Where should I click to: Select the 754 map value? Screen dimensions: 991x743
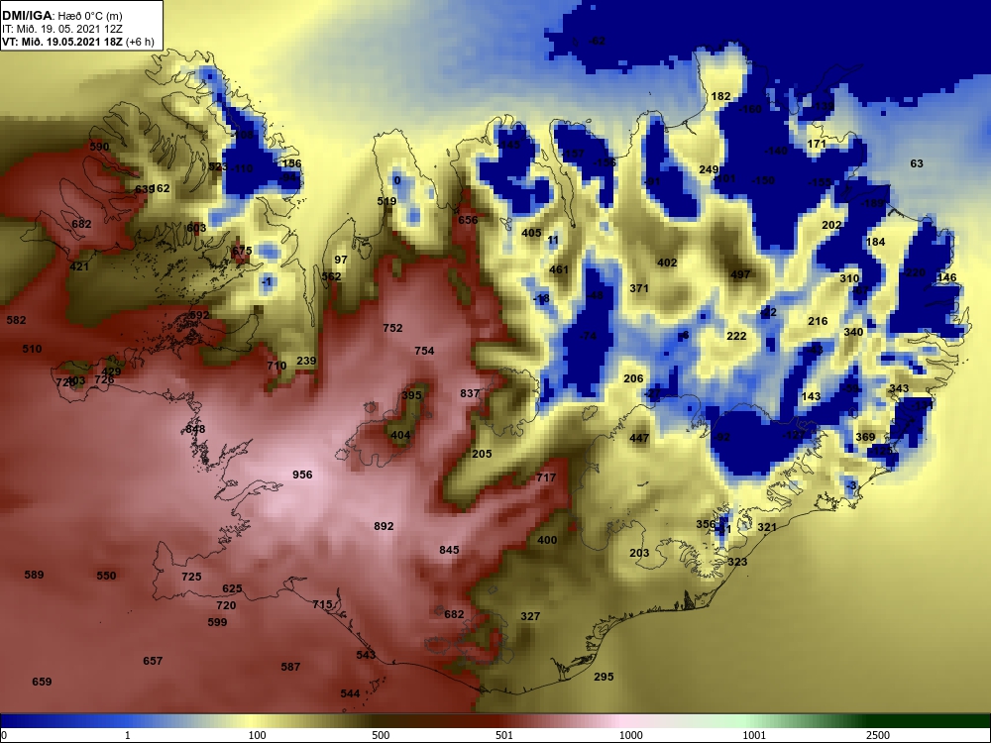tap(424, 351)
